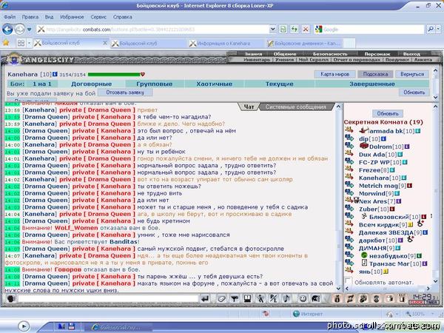The image size is (444, 333).
Task: Click the Подсказка button
Action: [375, 74]
